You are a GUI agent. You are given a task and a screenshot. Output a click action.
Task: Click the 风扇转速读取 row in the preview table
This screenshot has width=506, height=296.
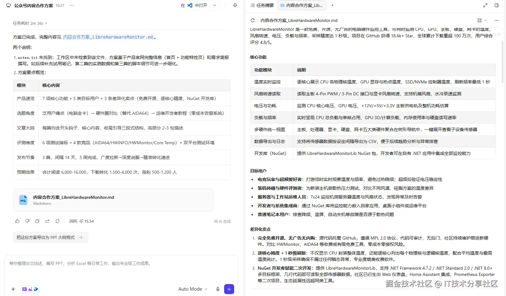(x=373, y=94)
